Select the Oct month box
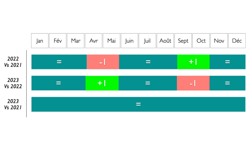251x155 pixels. pos(201,41)
